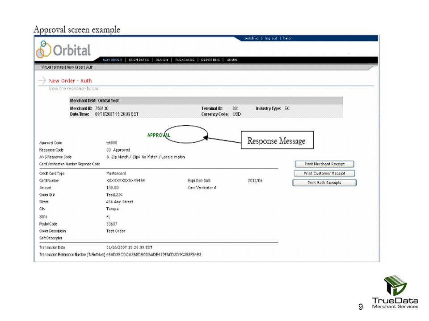Click the View the response below text
Image resolution: width=429 pixels, height=321 pixels.
[74, 88]
